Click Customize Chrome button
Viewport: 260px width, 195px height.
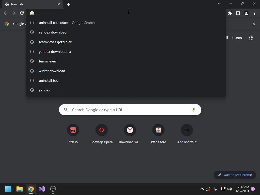click(235, 175)
